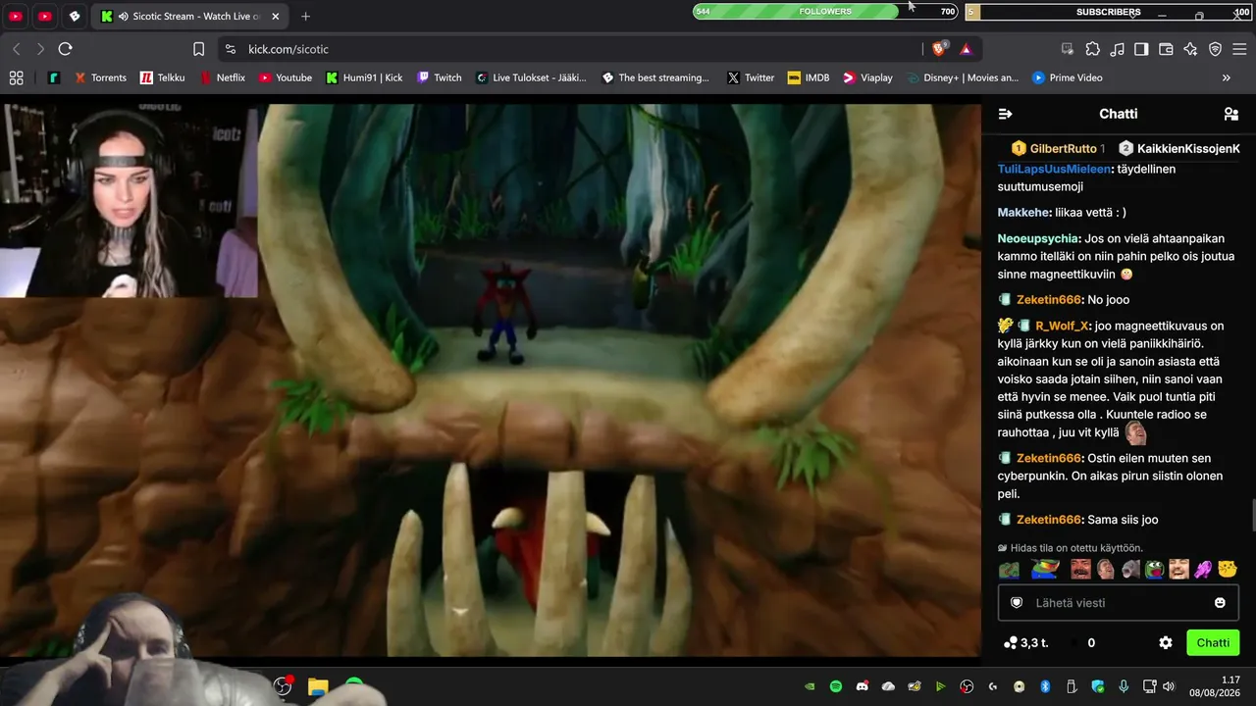Open Spotify from the system tray

coord(836,686)
